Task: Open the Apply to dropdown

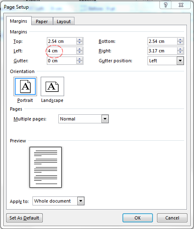Action: 81,201
